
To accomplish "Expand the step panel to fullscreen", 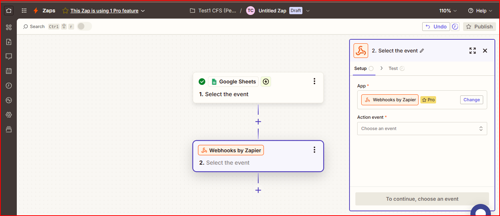I will [x=473, y=51].
